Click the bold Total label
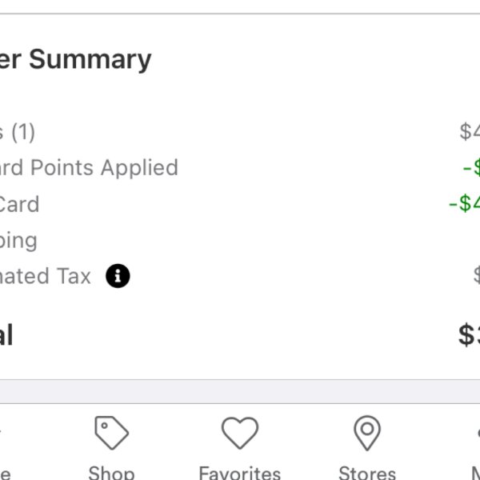The height and width of the screenshot is (480, 480). [x=6, y=334]
